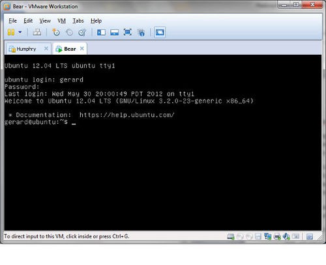Toggle the console view button

tap(160, 33)
